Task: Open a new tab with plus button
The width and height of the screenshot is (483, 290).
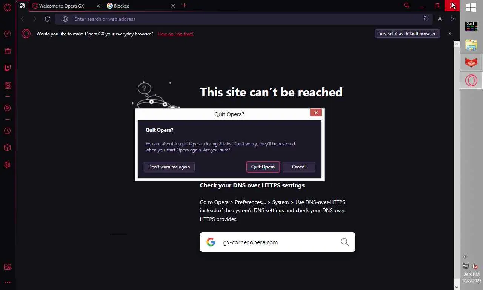Action: pyautogui.click(x=184, y=5)
